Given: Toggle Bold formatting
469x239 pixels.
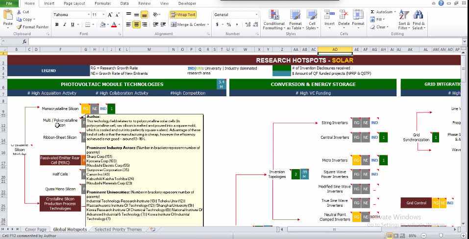Looking at the screenshot, I should [56, 24].
